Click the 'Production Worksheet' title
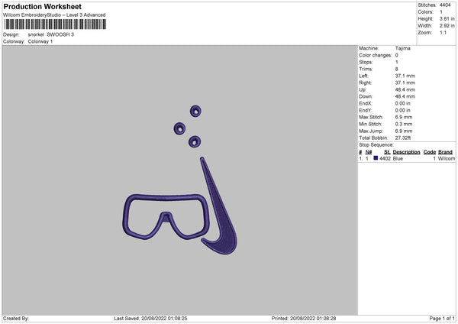The width and height of the screenshot is (458, 324). (x=42, y=6)
